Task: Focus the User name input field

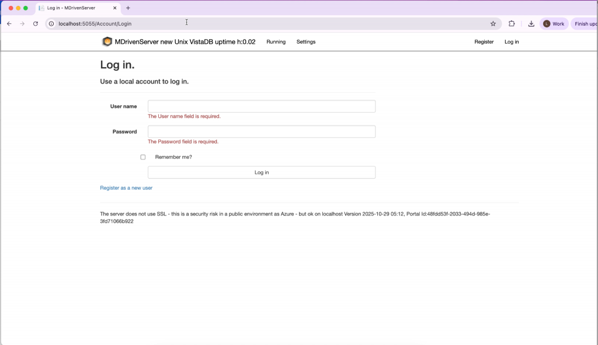Action: [261, 106]
